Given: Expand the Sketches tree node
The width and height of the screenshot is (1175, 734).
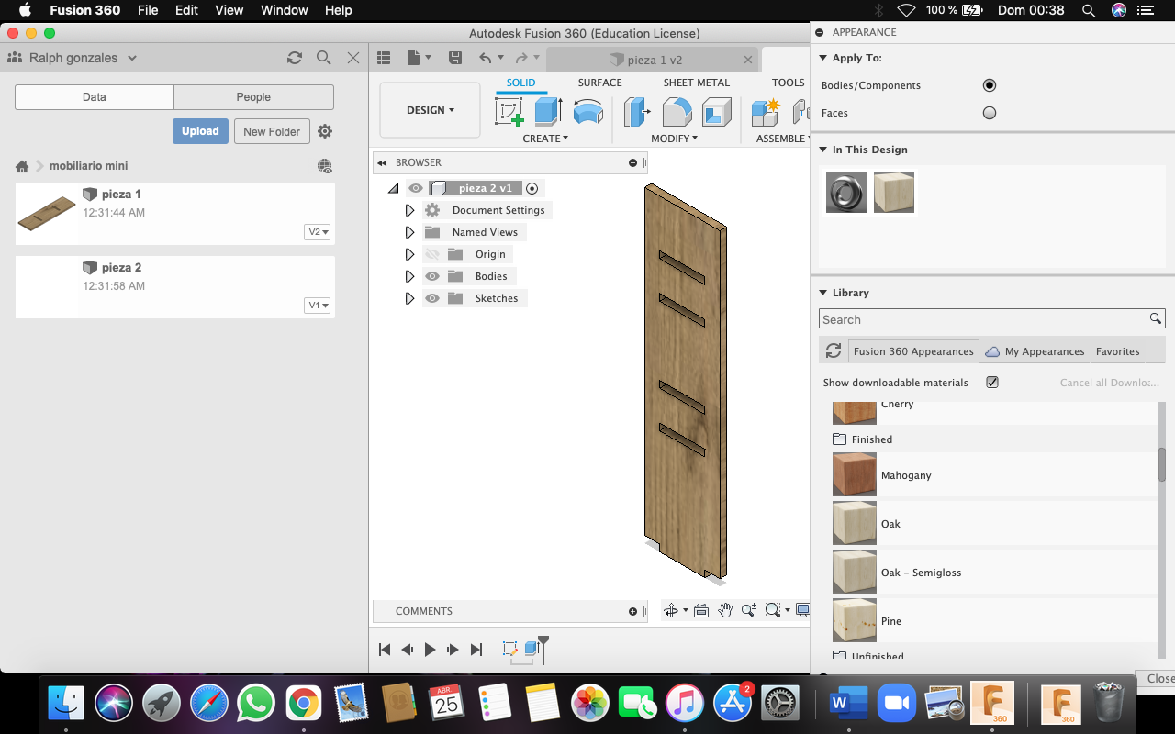Looking at the screenshot, I should (410, 298).
